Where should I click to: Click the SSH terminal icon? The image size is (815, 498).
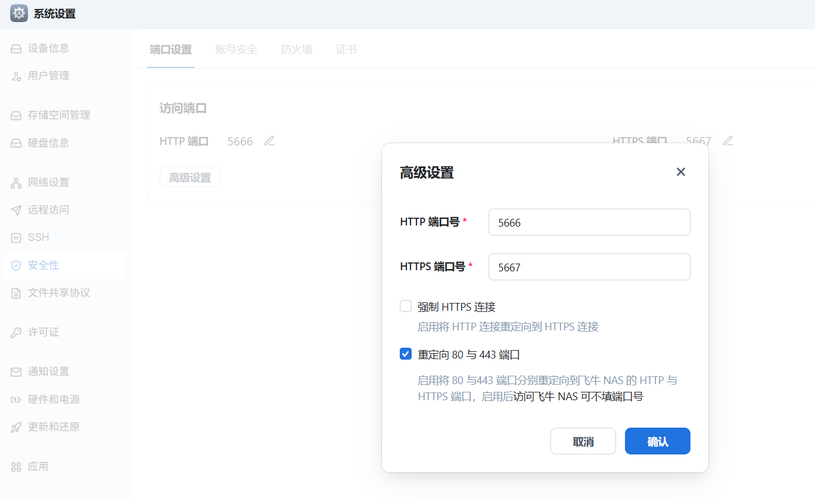point(17,237)
